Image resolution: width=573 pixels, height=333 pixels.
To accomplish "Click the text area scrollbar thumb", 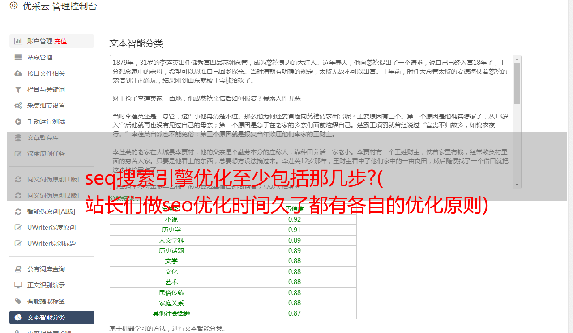I will (x=517, y=83).
